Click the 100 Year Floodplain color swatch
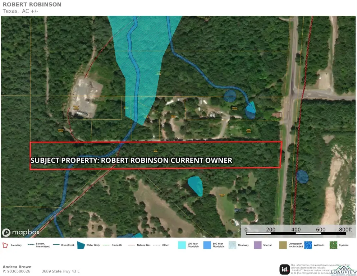357x276 pixels. coord(182,245)
